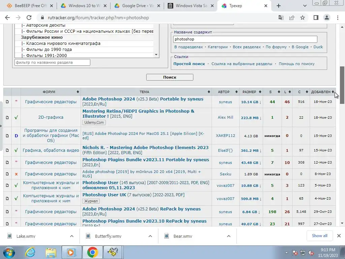The height and width of the screenshot is (259, 345).
Task: Close the Трекер tab
Action: (x=266, y=6)
